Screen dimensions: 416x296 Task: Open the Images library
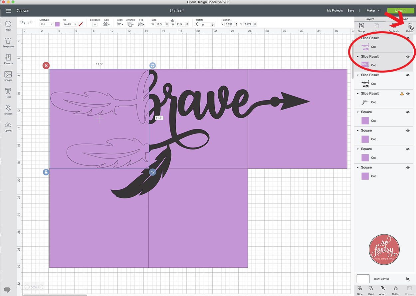(8, 76)
